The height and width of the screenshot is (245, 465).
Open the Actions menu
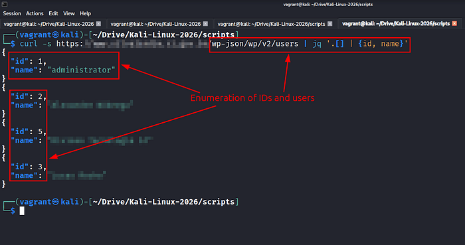[x=35, y=13]
